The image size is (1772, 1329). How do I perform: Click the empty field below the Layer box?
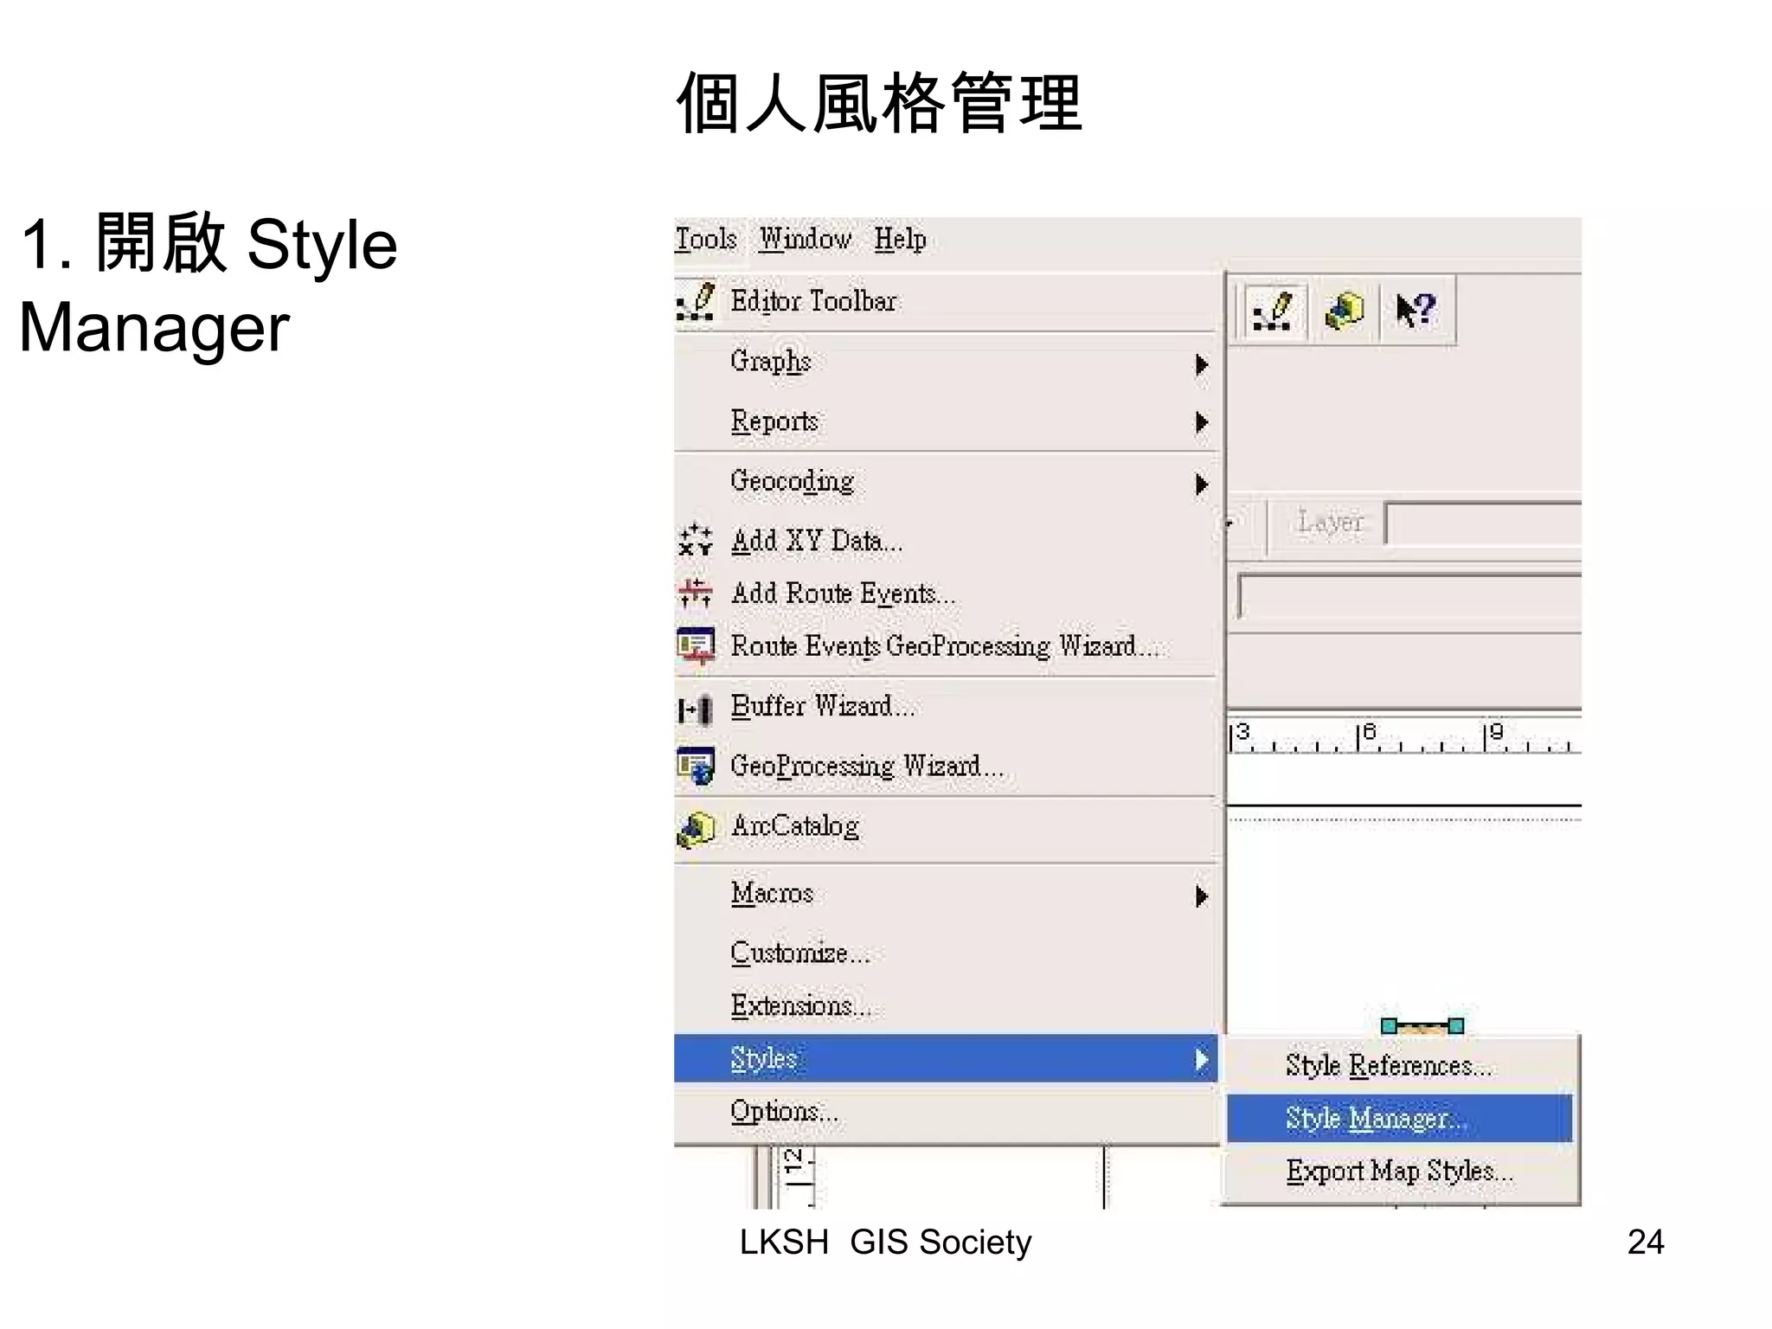click(1410, 597)
